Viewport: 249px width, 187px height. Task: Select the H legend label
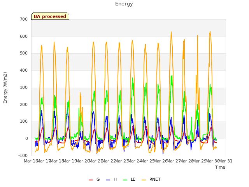pyautogui.click(x=115, y=179)
